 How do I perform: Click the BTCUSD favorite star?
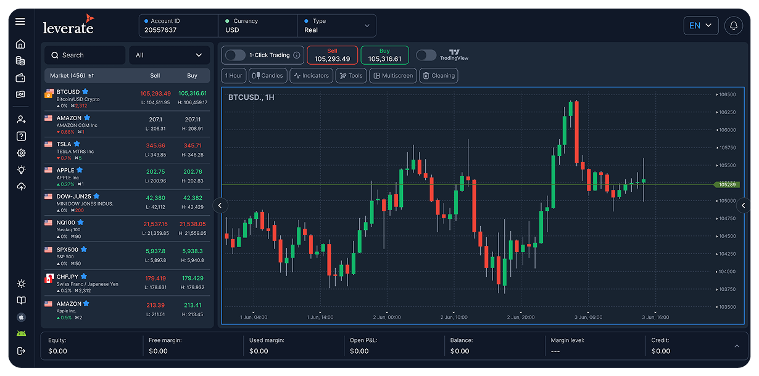[85, 92]
